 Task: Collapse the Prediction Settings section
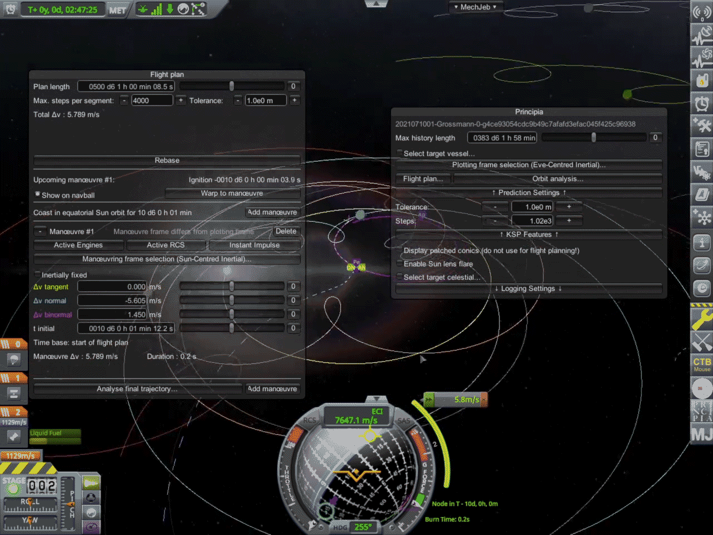pos(528,192)
